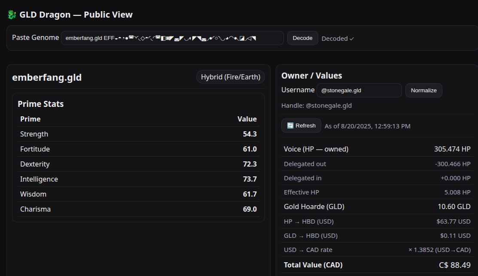The image size is (478, 276).
Task: Select the Delegated out row
Action: click(377, 164)
